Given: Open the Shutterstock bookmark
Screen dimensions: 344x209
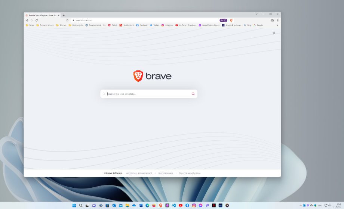Looking at the screenshot, I should [127, 25].
